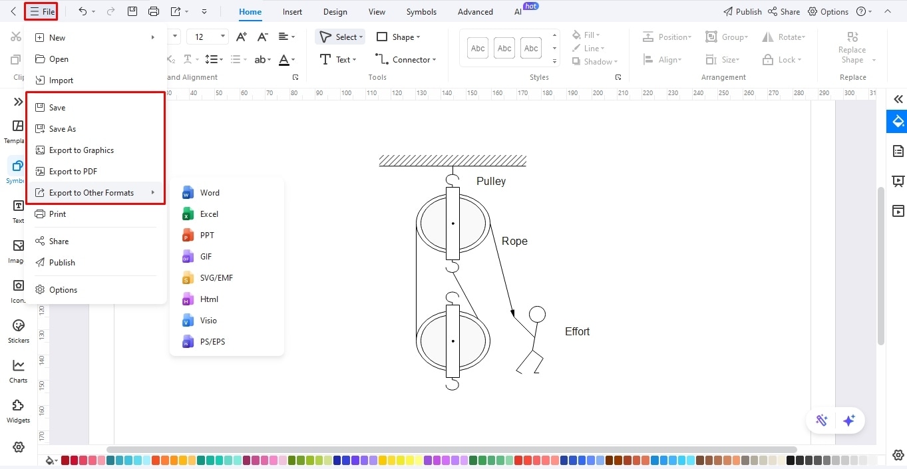907x469 pixels.
Task: Choose Export to Graphics in File menu
Action: pyautogui.click(x=95, y=150)
